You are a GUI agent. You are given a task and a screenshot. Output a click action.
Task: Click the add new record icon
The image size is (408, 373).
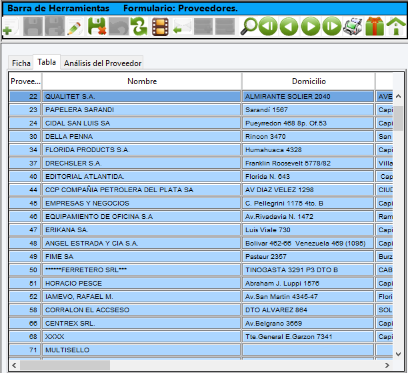coord(11,26)
